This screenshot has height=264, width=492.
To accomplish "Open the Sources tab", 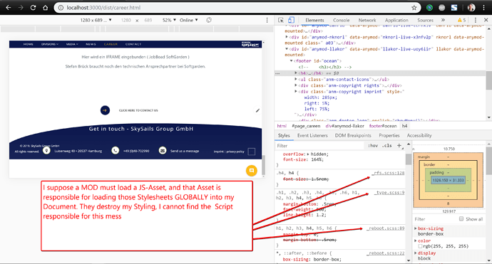I will [425, 20].
